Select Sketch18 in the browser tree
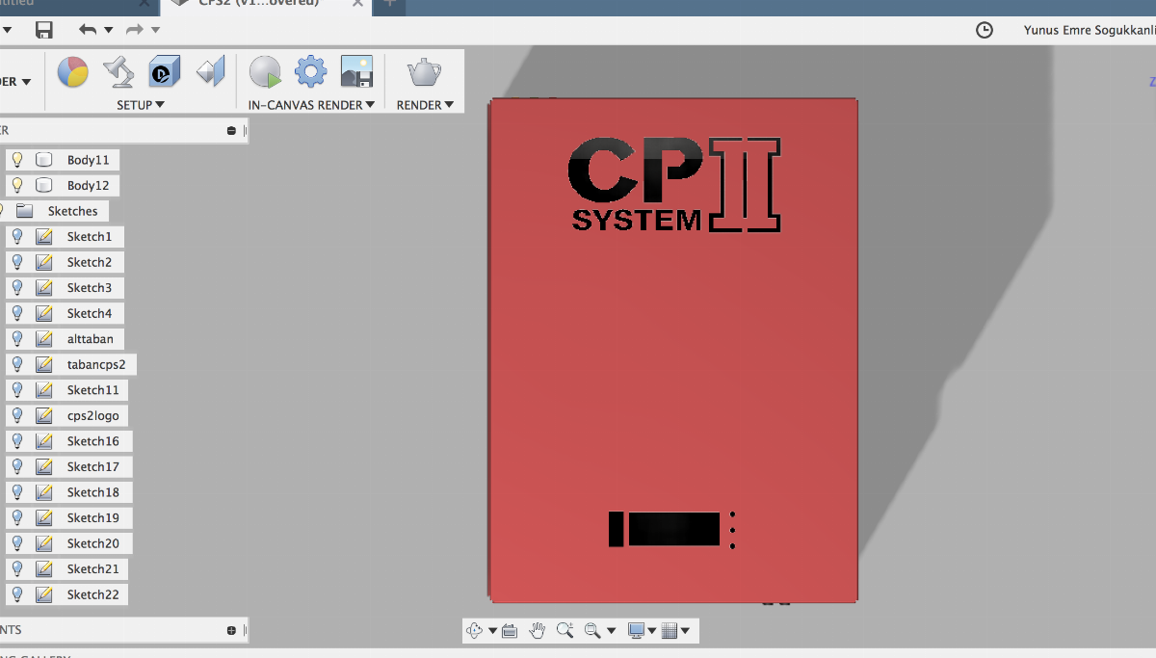1156x658 pixels. click(x=93, y=492)
